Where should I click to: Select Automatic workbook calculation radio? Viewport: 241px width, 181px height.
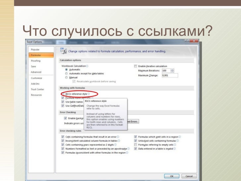67,70
